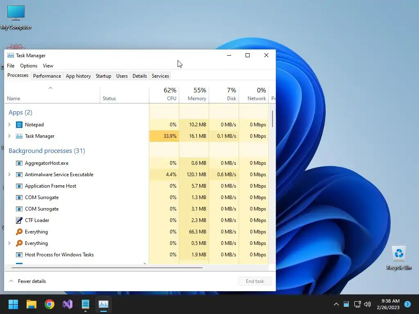Screen dimensions: 419x314
Task: Open the Options menu
Action: pyautogui.click(x=29, y=66)
